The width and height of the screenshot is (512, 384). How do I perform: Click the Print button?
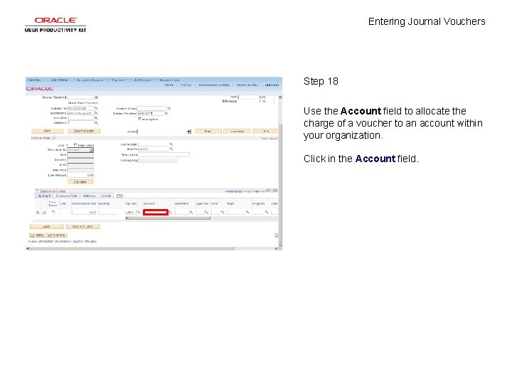pos(266,132)
